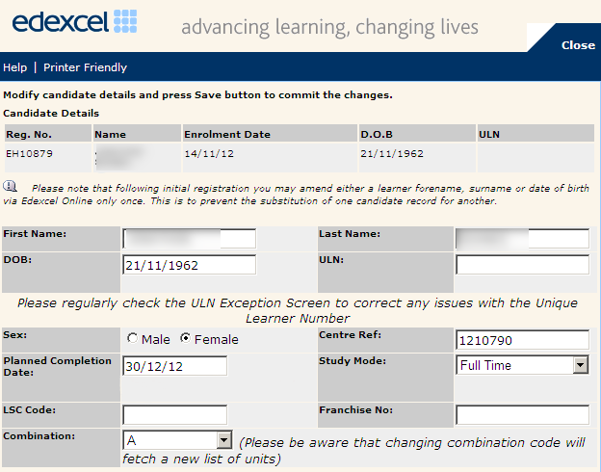Open the Printer Friendly view

click(85, 67)
